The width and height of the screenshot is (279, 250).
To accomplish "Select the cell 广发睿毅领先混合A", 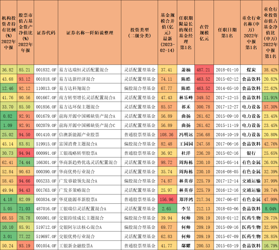I will [x=89, y=181].
